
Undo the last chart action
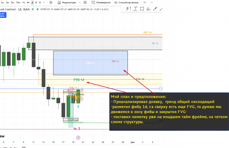145,2
